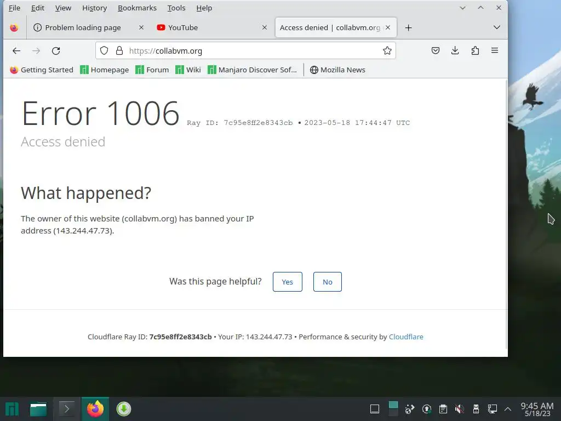Screen dimensions: 561x421
Task: Open the View menu
Action: tap(63, 8)
